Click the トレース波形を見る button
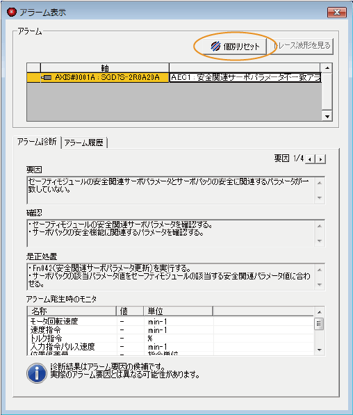Screen dimensions: 353x415 click(301, 46)
